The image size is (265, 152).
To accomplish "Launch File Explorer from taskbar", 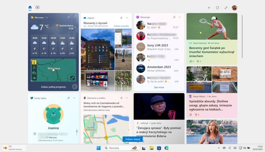I will (x=151, y=148).
